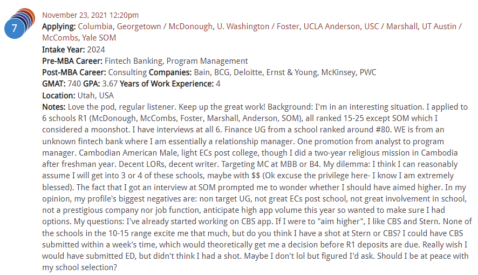Select the U. Washington / Foster link
478x275 pixels.
[258, 26]
